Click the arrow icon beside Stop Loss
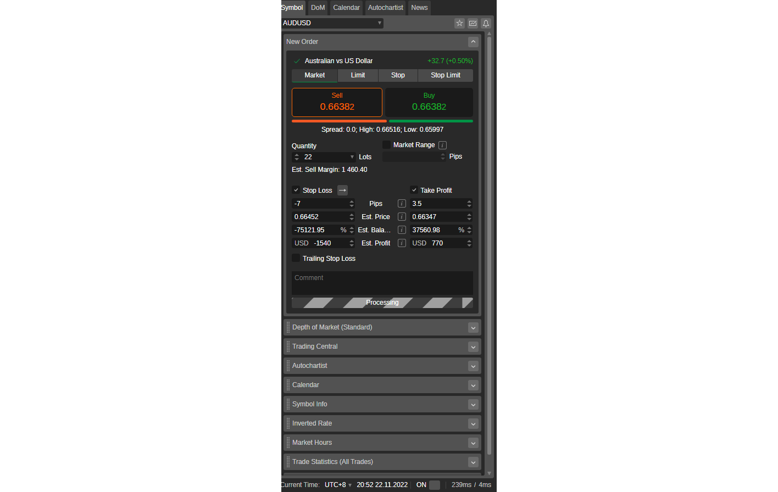The image size is (778, 492). (x=342, y=190)
